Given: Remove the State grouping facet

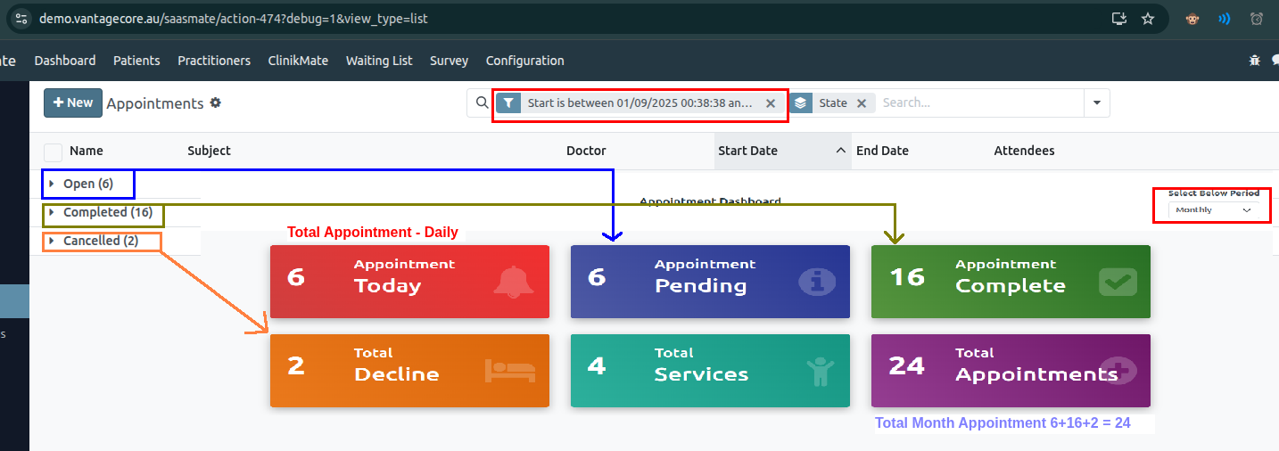Looking at the screenshot, I should pos(862,103).
